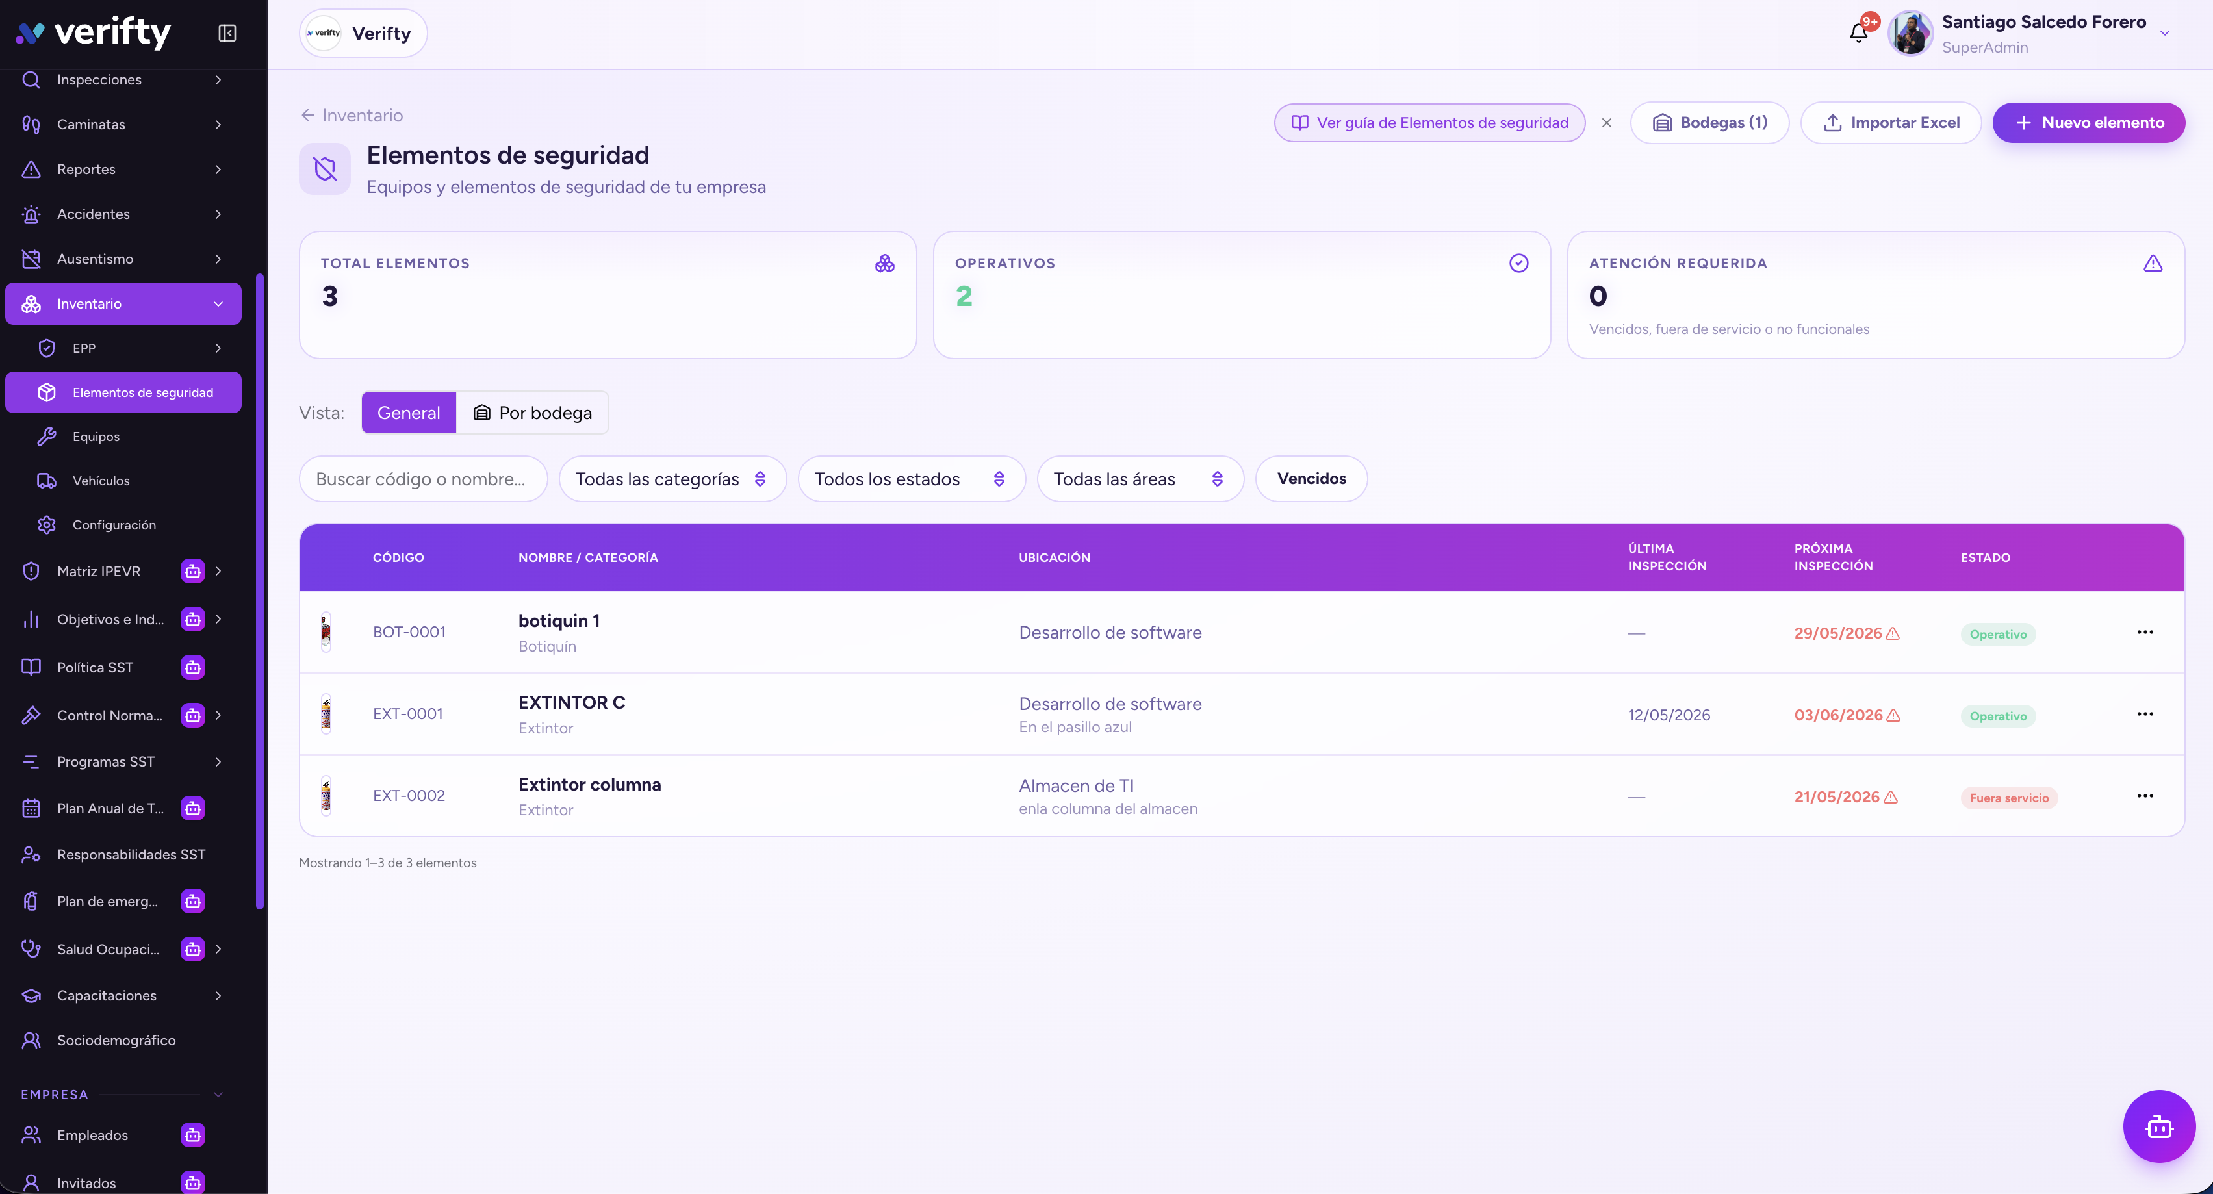Click the Sociodemográfico person icon
This screenshot has height=1194, width=2213.
point(32,1040)
